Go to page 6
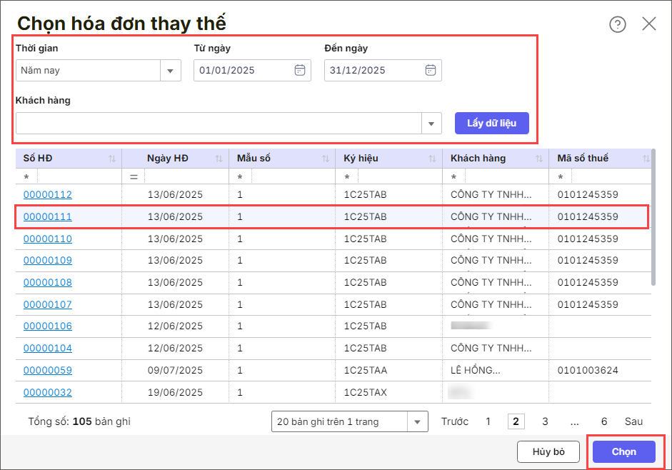The width and height of the screenshot is (672, 470). point(604,421)
